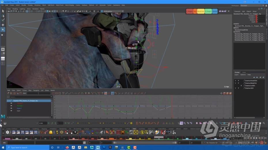The image size is (268, 150).
Task: Click the time slider track
Action: [116, 139]
